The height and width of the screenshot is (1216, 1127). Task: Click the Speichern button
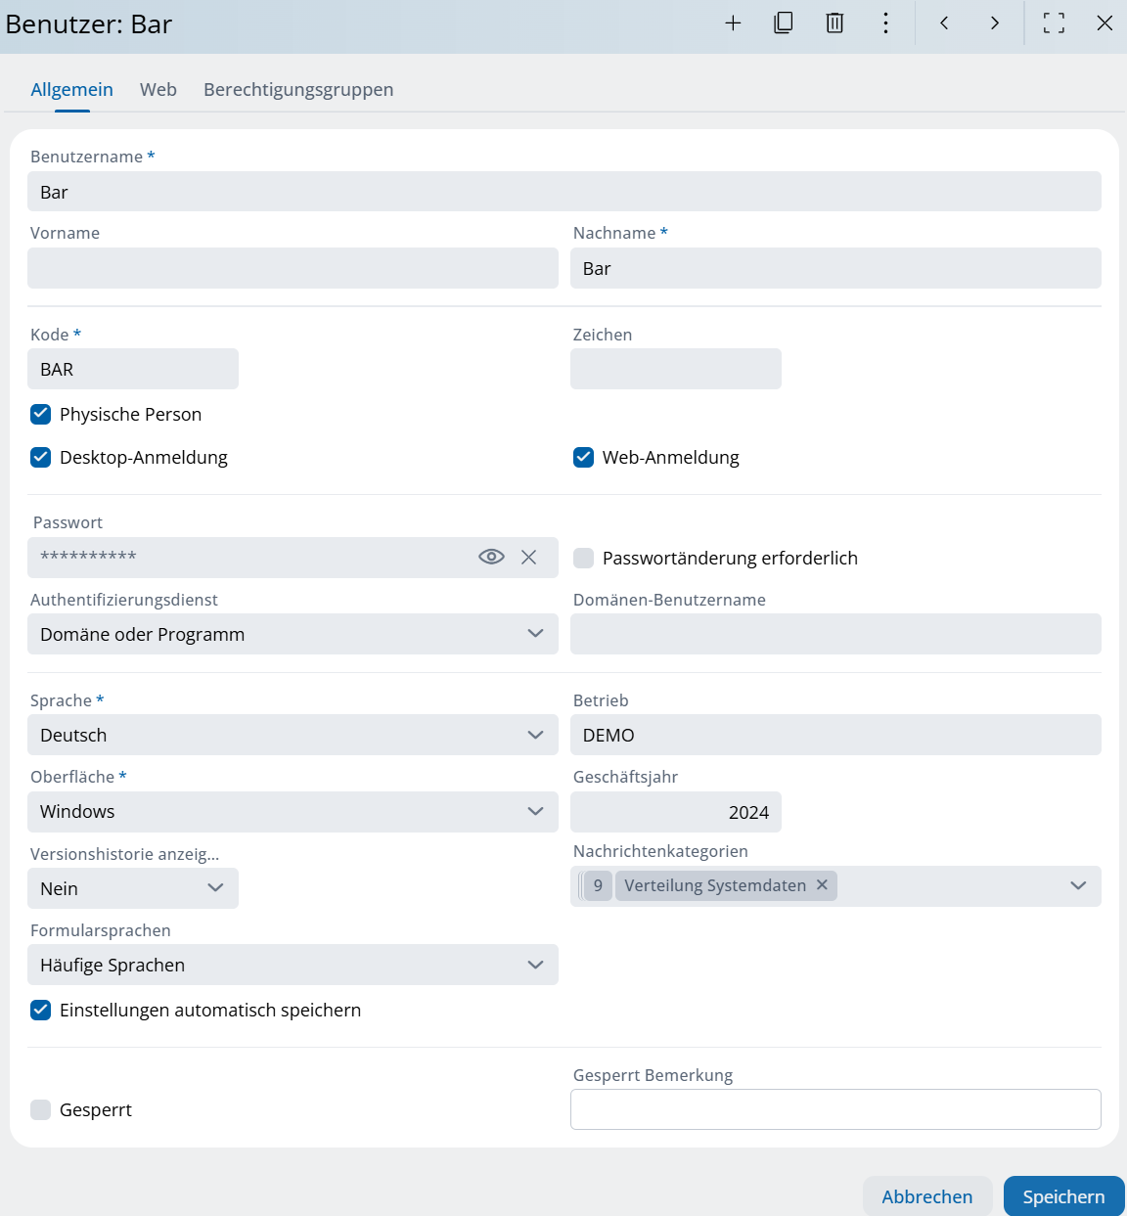pos(1063,1196)
